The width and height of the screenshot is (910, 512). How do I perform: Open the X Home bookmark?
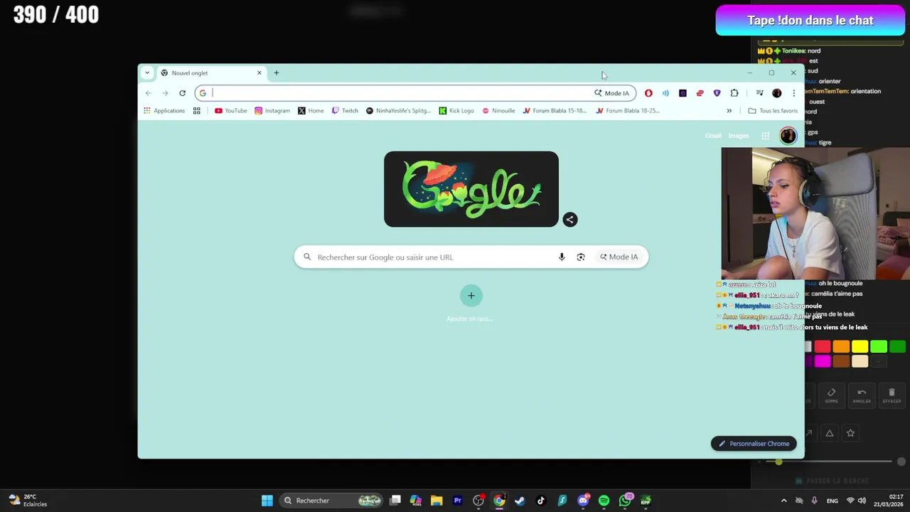(x=311, y=110)
